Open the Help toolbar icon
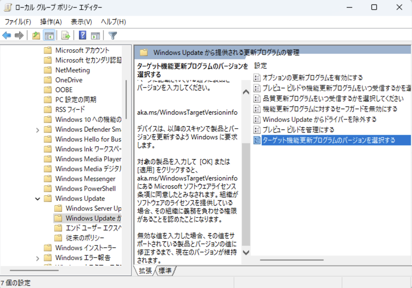The image size is (412, 288). (x=82, y=35)
